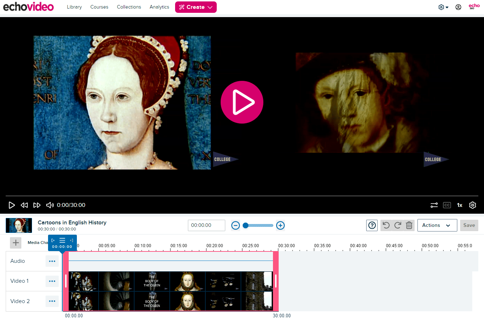
Task: Click the left video of Mary portrait
Action: point(122,103)
